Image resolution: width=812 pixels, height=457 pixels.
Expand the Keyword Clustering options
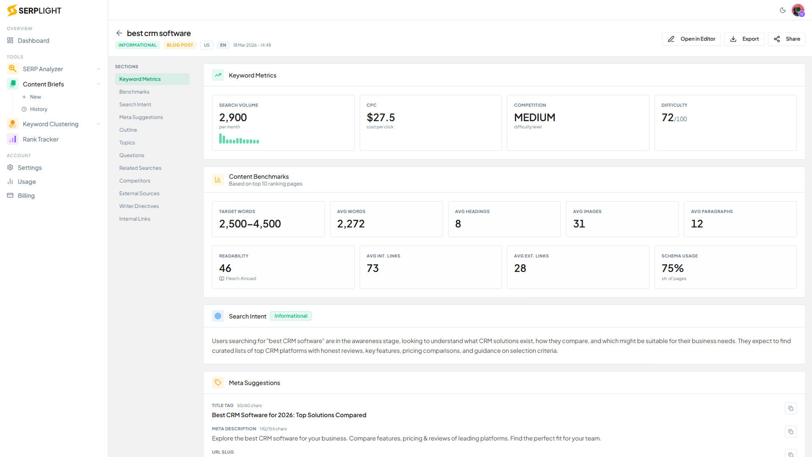click(99, 124)
